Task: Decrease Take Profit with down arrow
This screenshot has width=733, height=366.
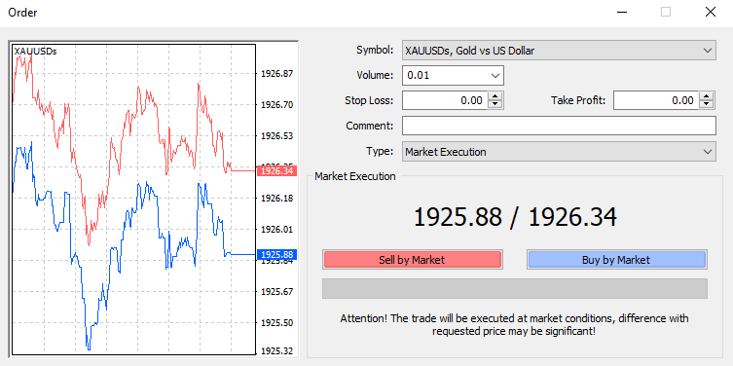Action: click(x=707, y=104)
